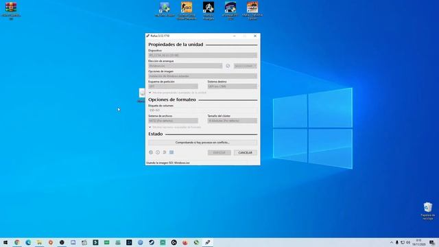Open the Sistema destino dropdown
This screenshot has height=247, width=439.
click(x=232, y=86)
